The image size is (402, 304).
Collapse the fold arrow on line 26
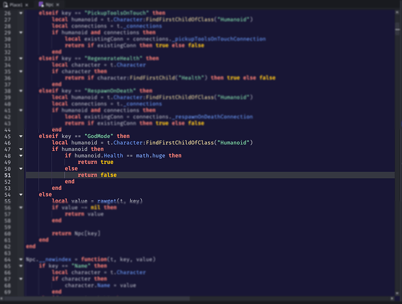click(21, 13)
